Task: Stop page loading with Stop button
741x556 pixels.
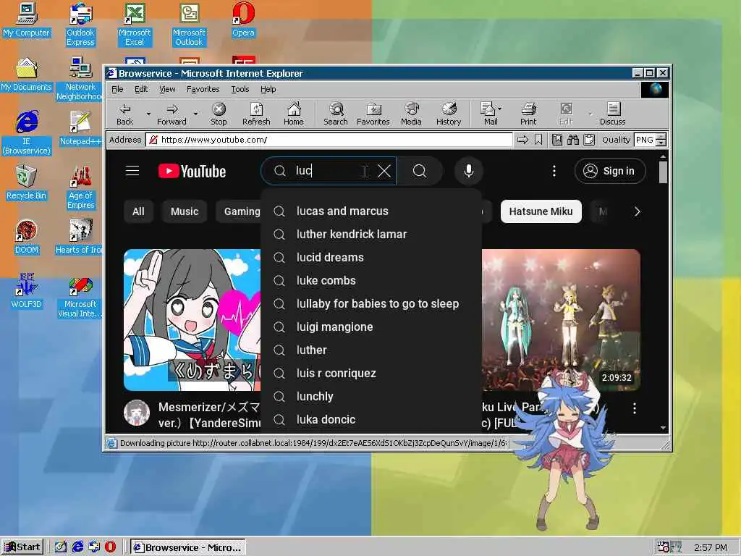Action: [219, 114]
